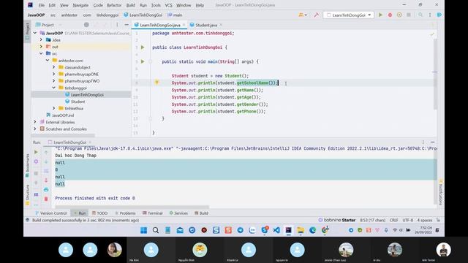Screen dimensions: 468x263
Task: Click the yellow intention bulb on line 8
Action: click(156, 83)
